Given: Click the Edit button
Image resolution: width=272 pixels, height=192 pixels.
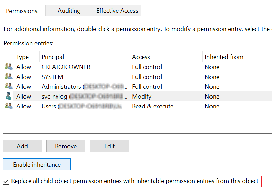Looking at the screenshot, I should 109,146.
